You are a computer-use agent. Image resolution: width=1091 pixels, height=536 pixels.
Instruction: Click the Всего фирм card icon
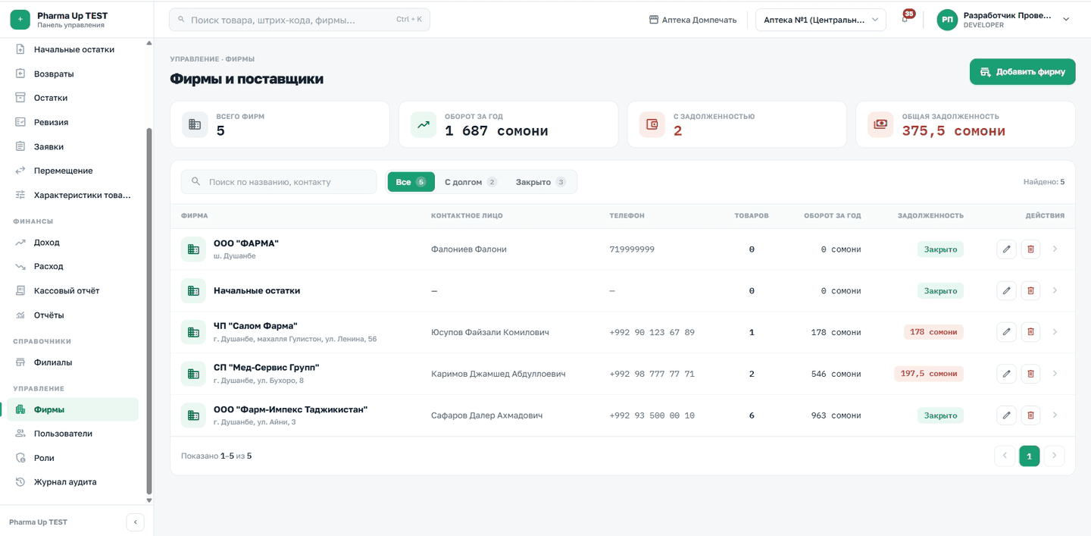pos(195,124)
